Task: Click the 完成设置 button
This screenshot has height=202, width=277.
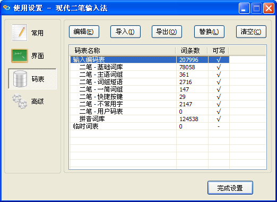Action: tap(230, 188)
